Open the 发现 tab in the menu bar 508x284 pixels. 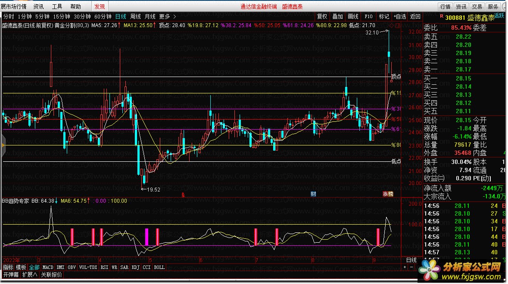coord(100,6)
